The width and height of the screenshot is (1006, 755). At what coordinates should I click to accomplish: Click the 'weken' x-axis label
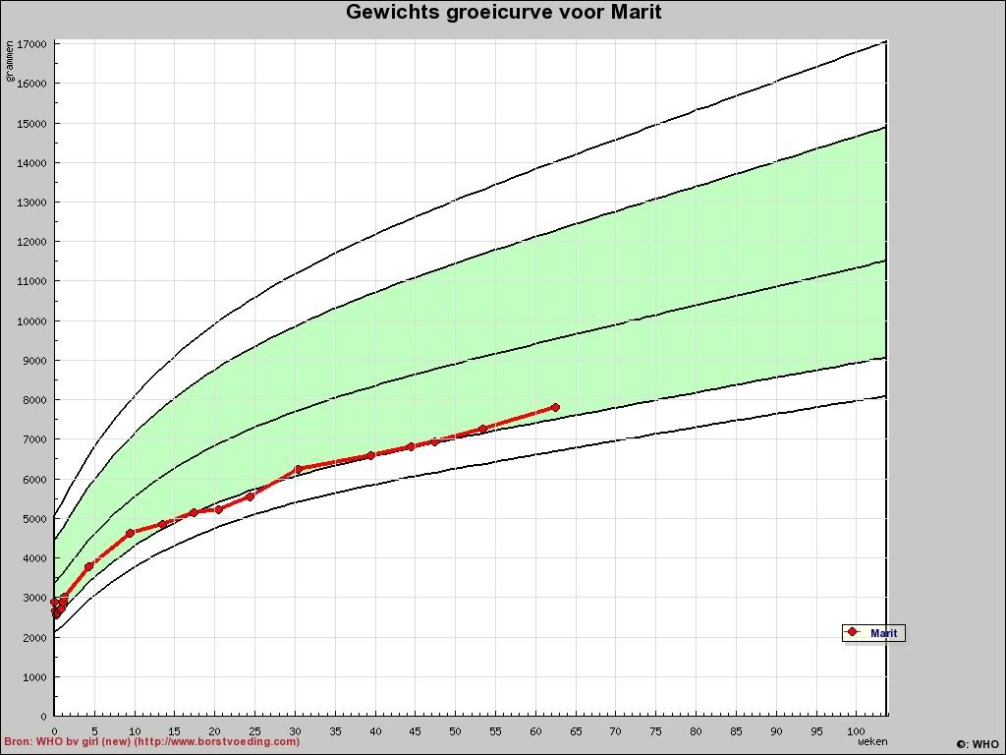[x=872, y=742]
